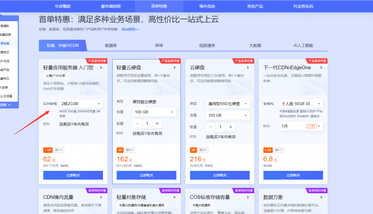
Task: Open the 轻量对象存储 card arrow
Action: [174, 197]
